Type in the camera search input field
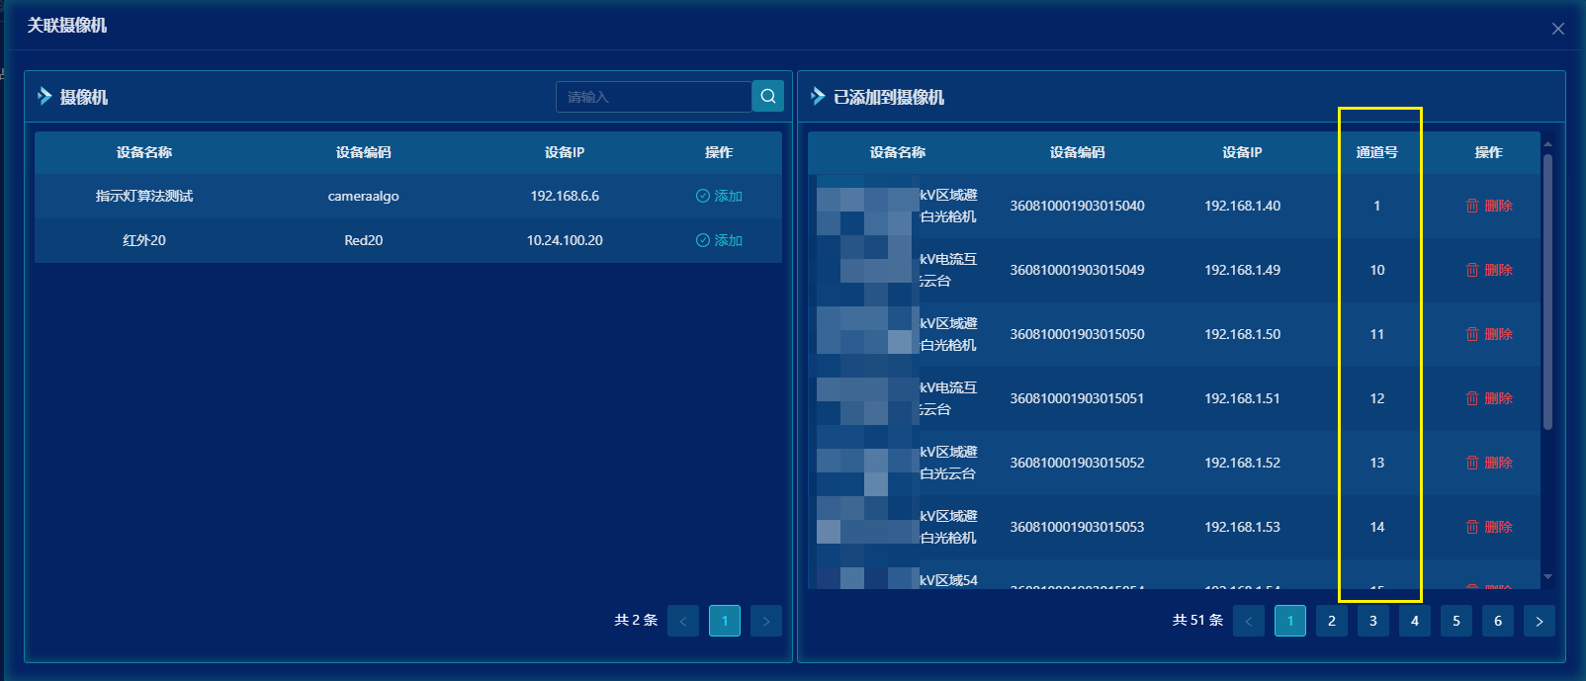This screenshot has width=1586, height=681. (x=653, y=97)
